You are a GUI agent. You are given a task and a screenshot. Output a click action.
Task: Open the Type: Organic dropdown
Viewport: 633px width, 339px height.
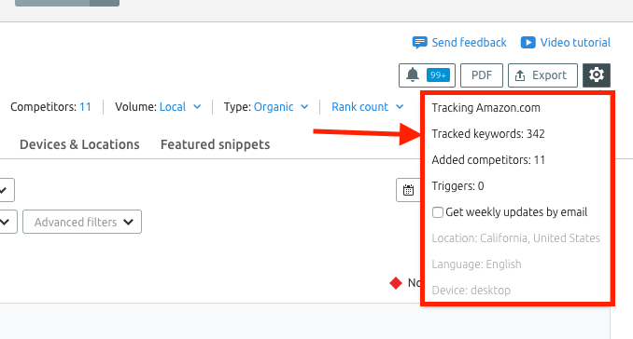coord(266,107)
